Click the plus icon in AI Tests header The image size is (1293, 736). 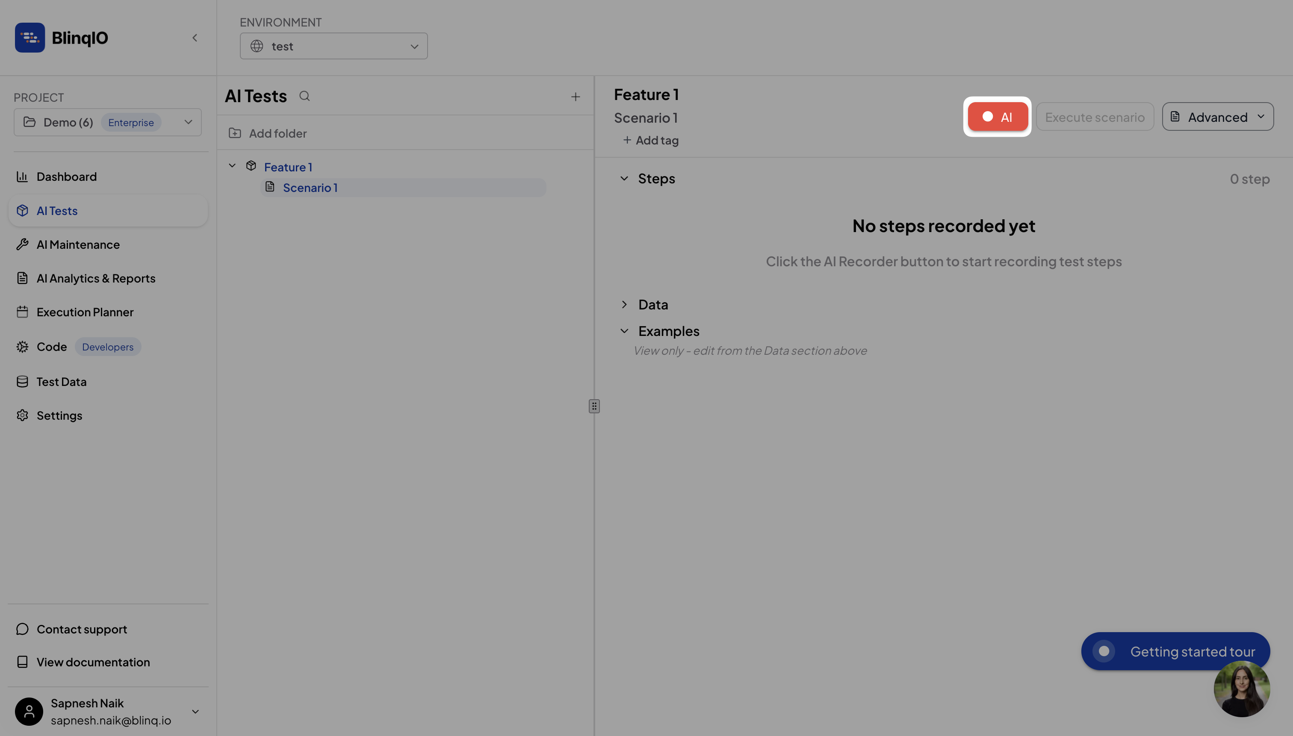pos(576,97)
